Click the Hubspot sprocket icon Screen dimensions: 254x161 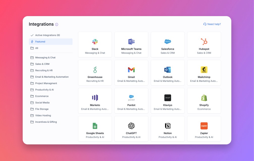[204, 41]
